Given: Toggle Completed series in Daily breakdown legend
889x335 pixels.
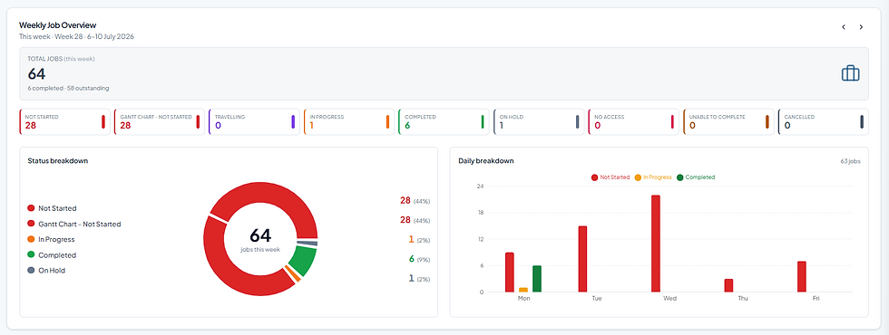Looking at the screenshot, I should tap(696, 177).
